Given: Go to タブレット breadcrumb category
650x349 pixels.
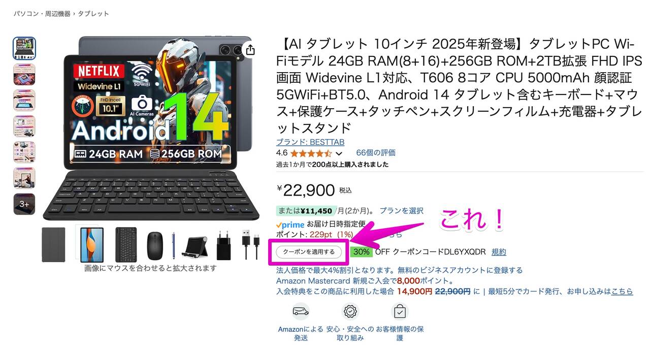Looking at the screenshot, I should click(93, 14).
